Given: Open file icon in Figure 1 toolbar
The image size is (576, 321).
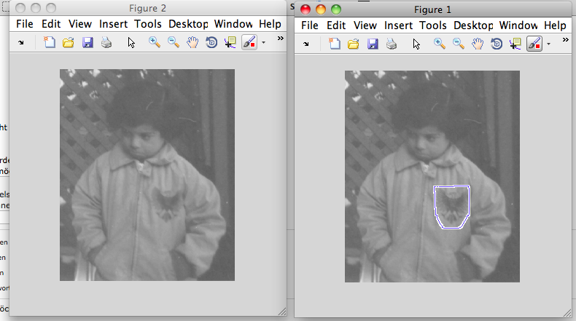Looking at the screenshot, I should pyautogui.click(x=354, y=44).
